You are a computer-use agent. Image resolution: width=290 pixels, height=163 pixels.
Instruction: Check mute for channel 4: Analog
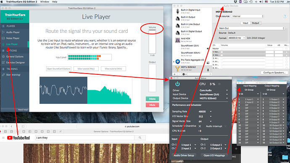pos(287,62)
